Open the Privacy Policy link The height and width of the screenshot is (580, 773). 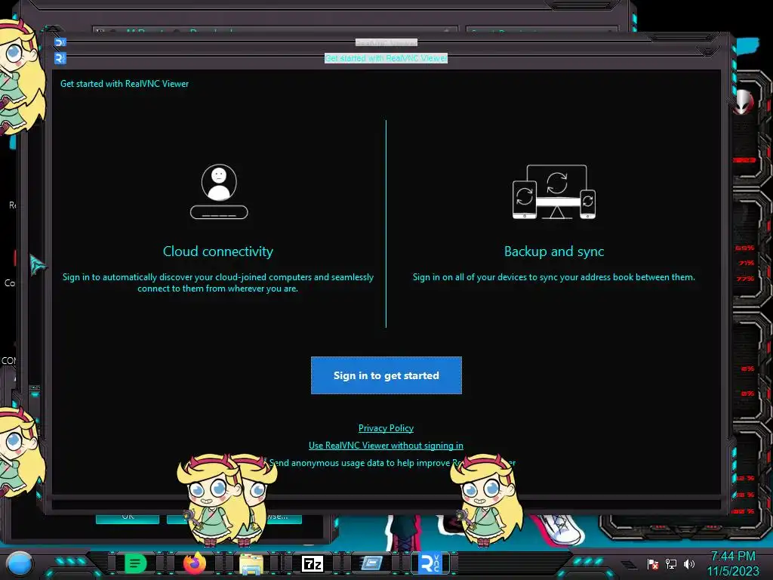[386, 428]
